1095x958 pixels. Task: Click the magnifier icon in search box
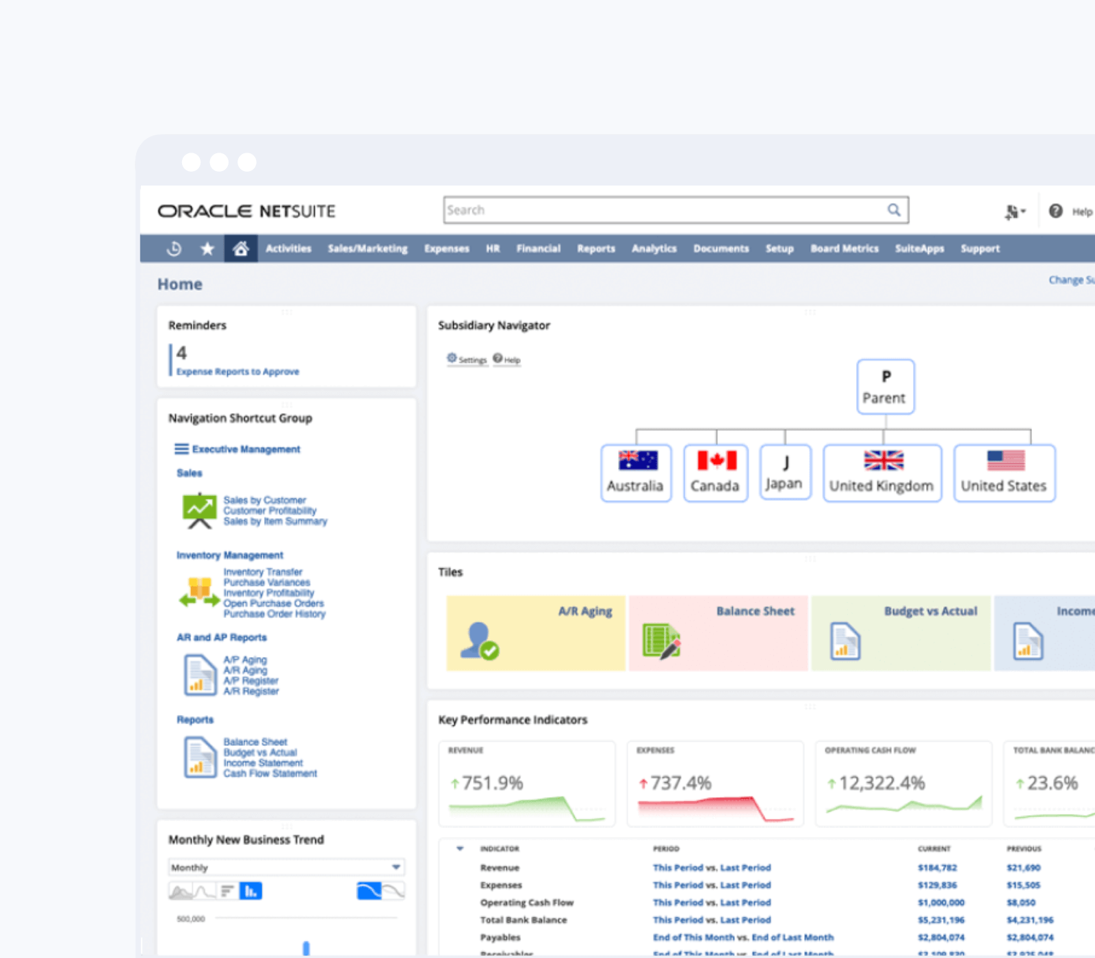894,210
